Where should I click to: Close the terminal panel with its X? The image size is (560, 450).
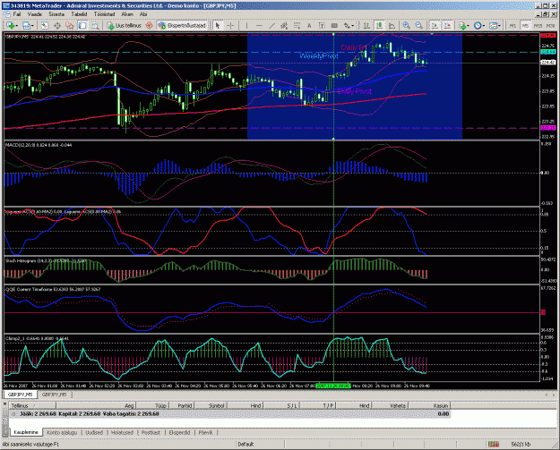pos(5,404)
